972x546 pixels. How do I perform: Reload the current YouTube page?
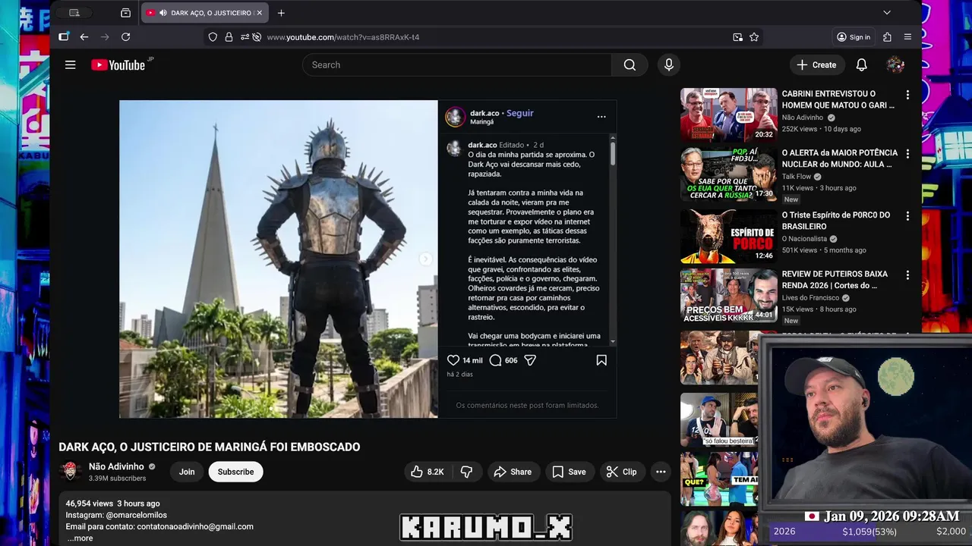(x=125, y=37)
